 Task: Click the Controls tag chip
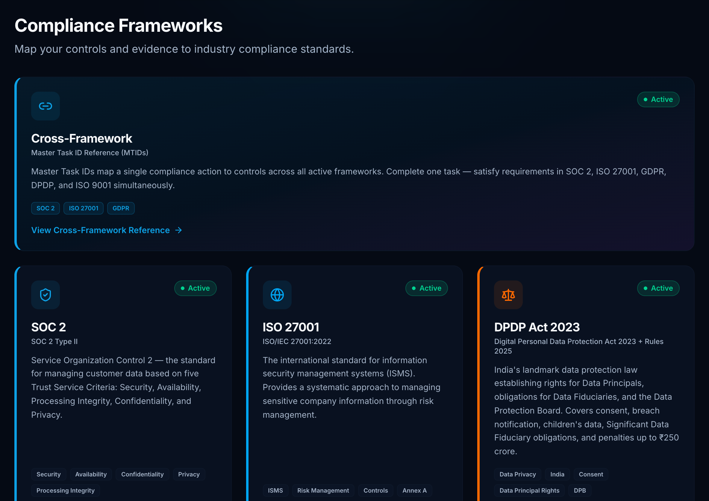click(375, 490)
